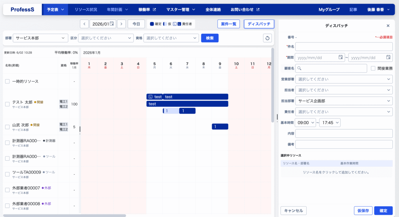399x217 pixels.
Task: Check the テスト 太郎 row checkbox
Action: [7, 104]
